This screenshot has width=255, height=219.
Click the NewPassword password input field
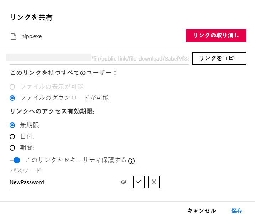64,182
